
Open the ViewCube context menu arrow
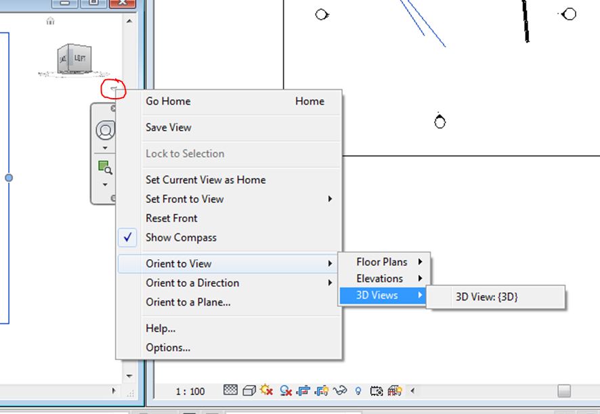tap(114, 89)
